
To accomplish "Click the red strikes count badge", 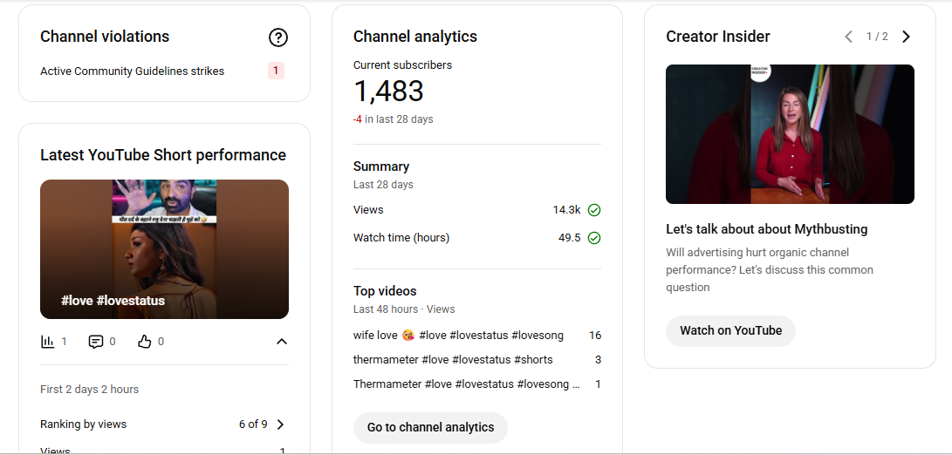I will tap(276, 71).
